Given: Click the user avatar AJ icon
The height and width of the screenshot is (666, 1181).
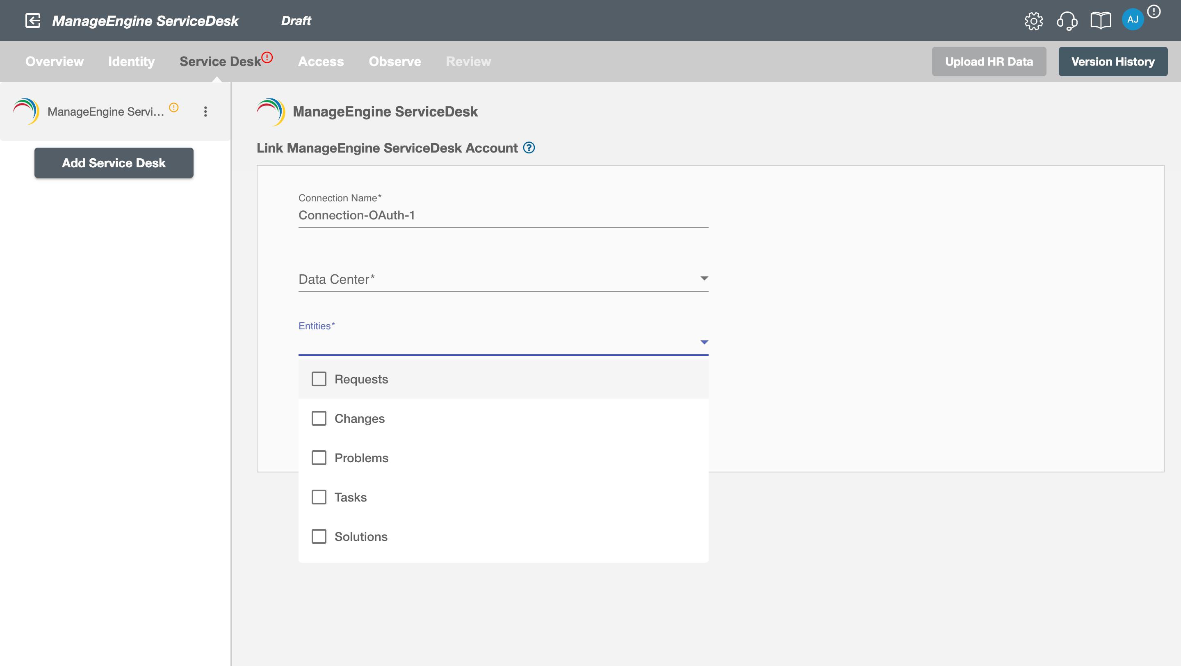Looking at the screenshot, I should tap(1133, 19).
